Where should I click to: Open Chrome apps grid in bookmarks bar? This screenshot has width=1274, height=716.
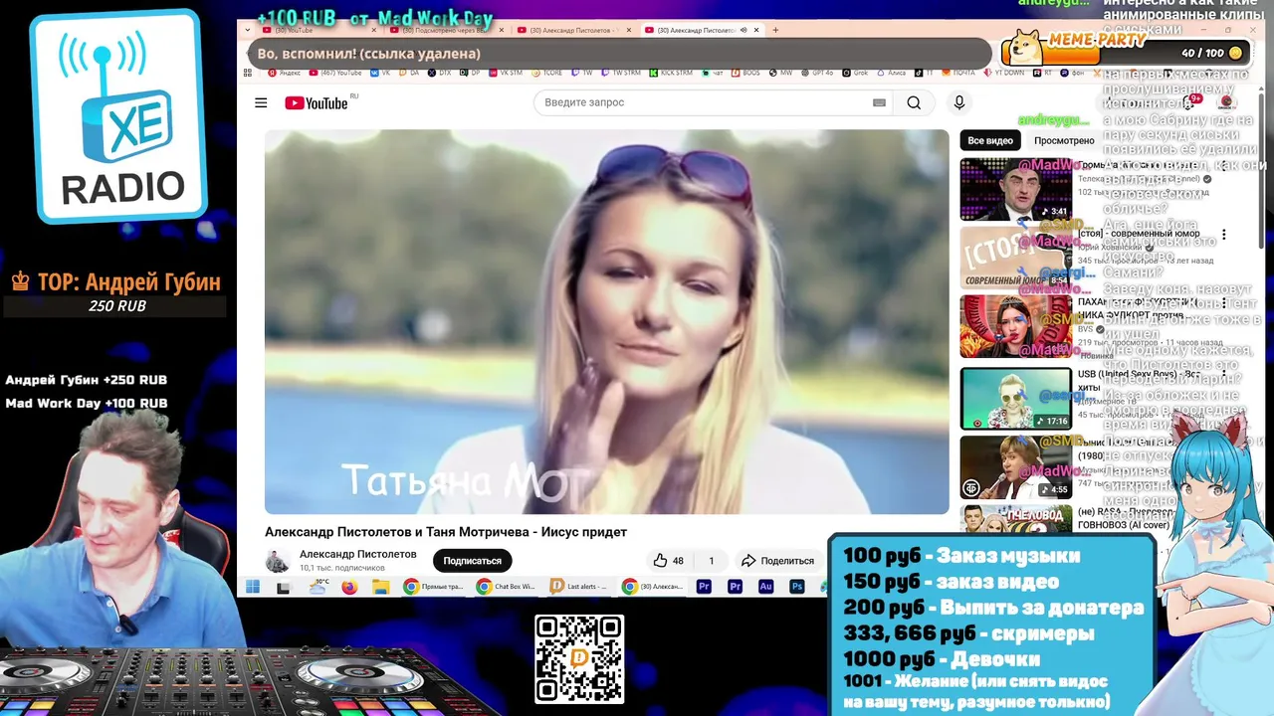point(248,73)
